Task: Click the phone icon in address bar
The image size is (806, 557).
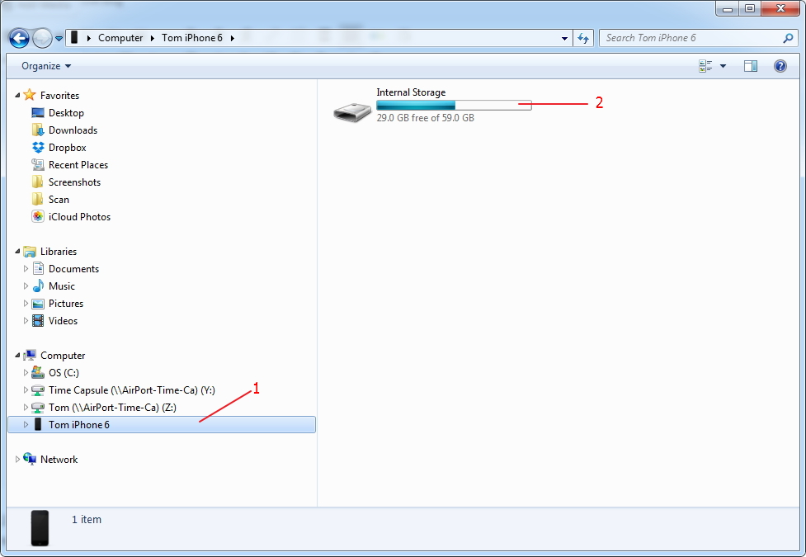Action: pos(74,37)
